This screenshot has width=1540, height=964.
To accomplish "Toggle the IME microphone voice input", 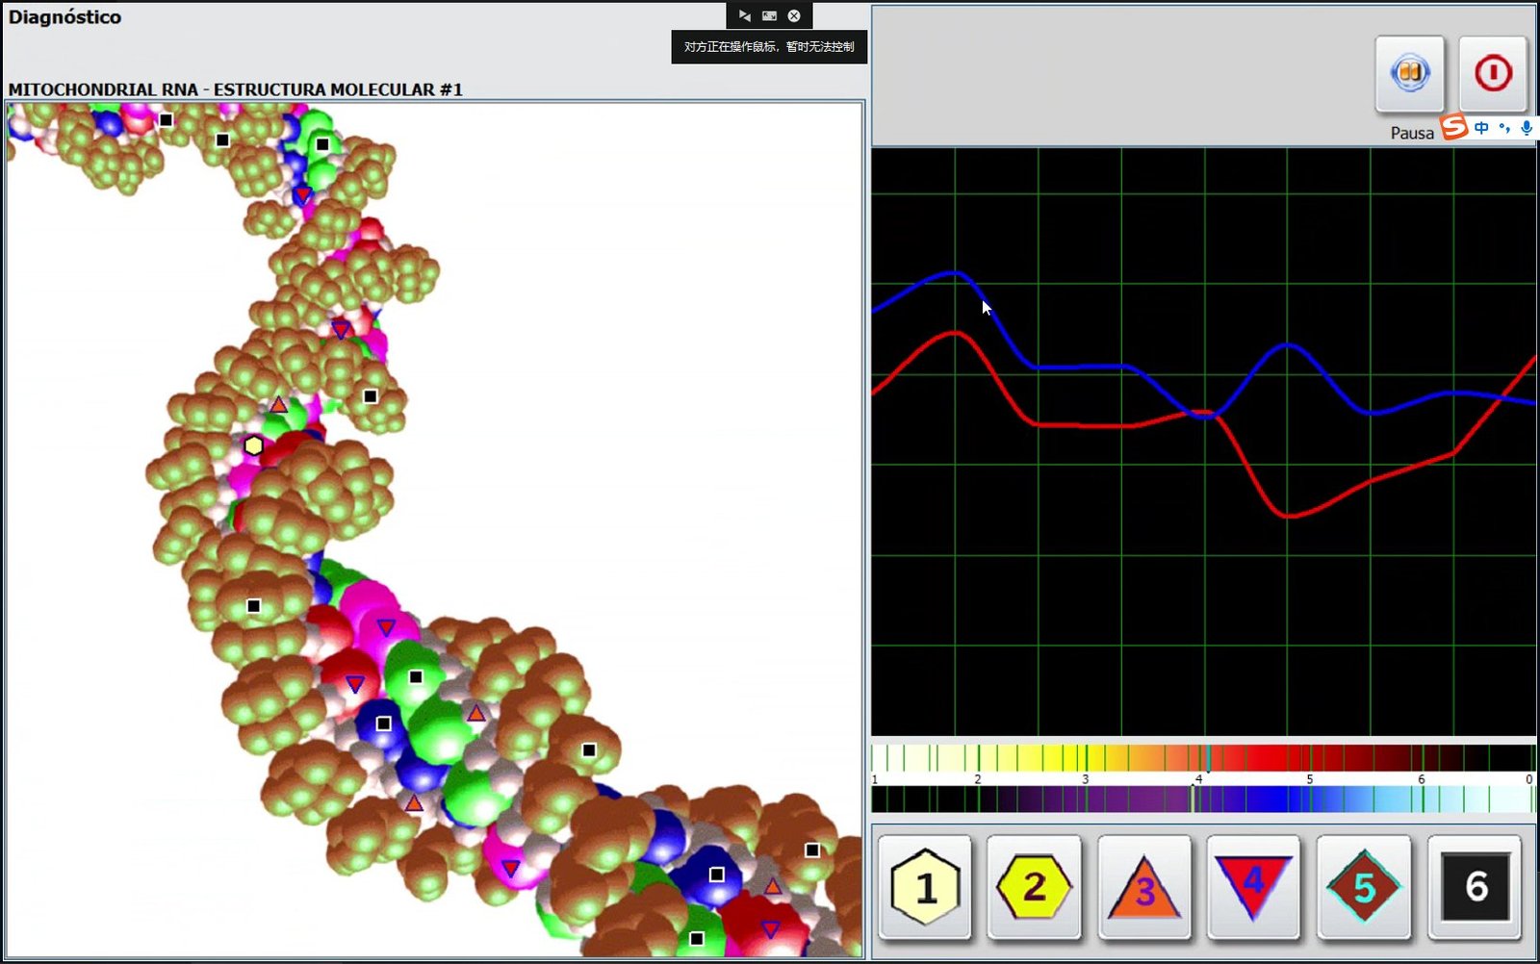I will click(1527, 127).
